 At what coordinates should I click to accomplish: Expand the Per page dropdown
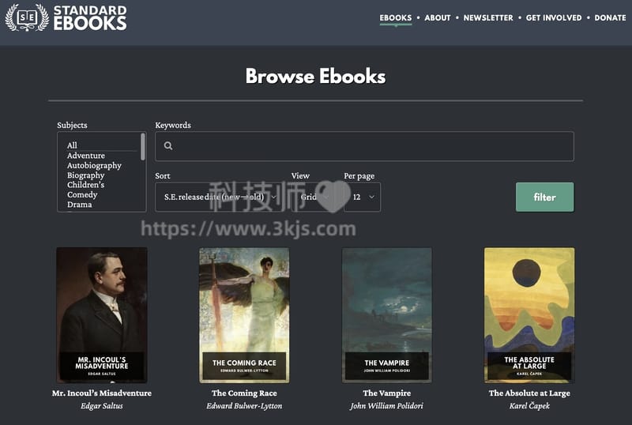point(362,197)
